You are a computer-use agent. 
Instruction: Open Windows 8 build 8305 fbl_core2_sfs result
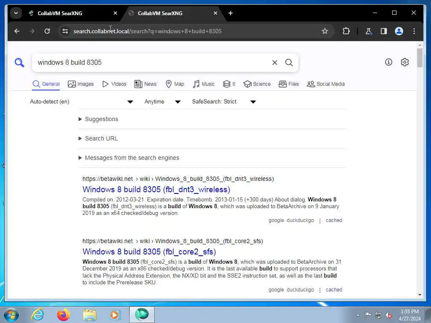(x=149, y=252)
